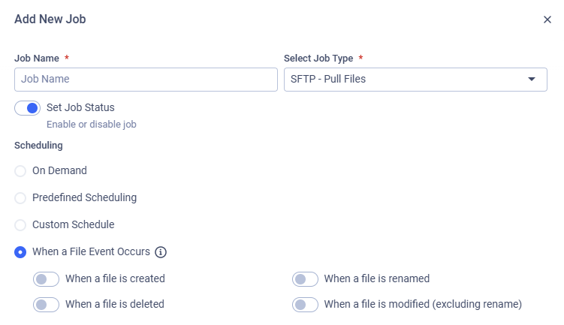Click the file event info icon
Viewport: 564px width, 325px height.
point(160,252)
